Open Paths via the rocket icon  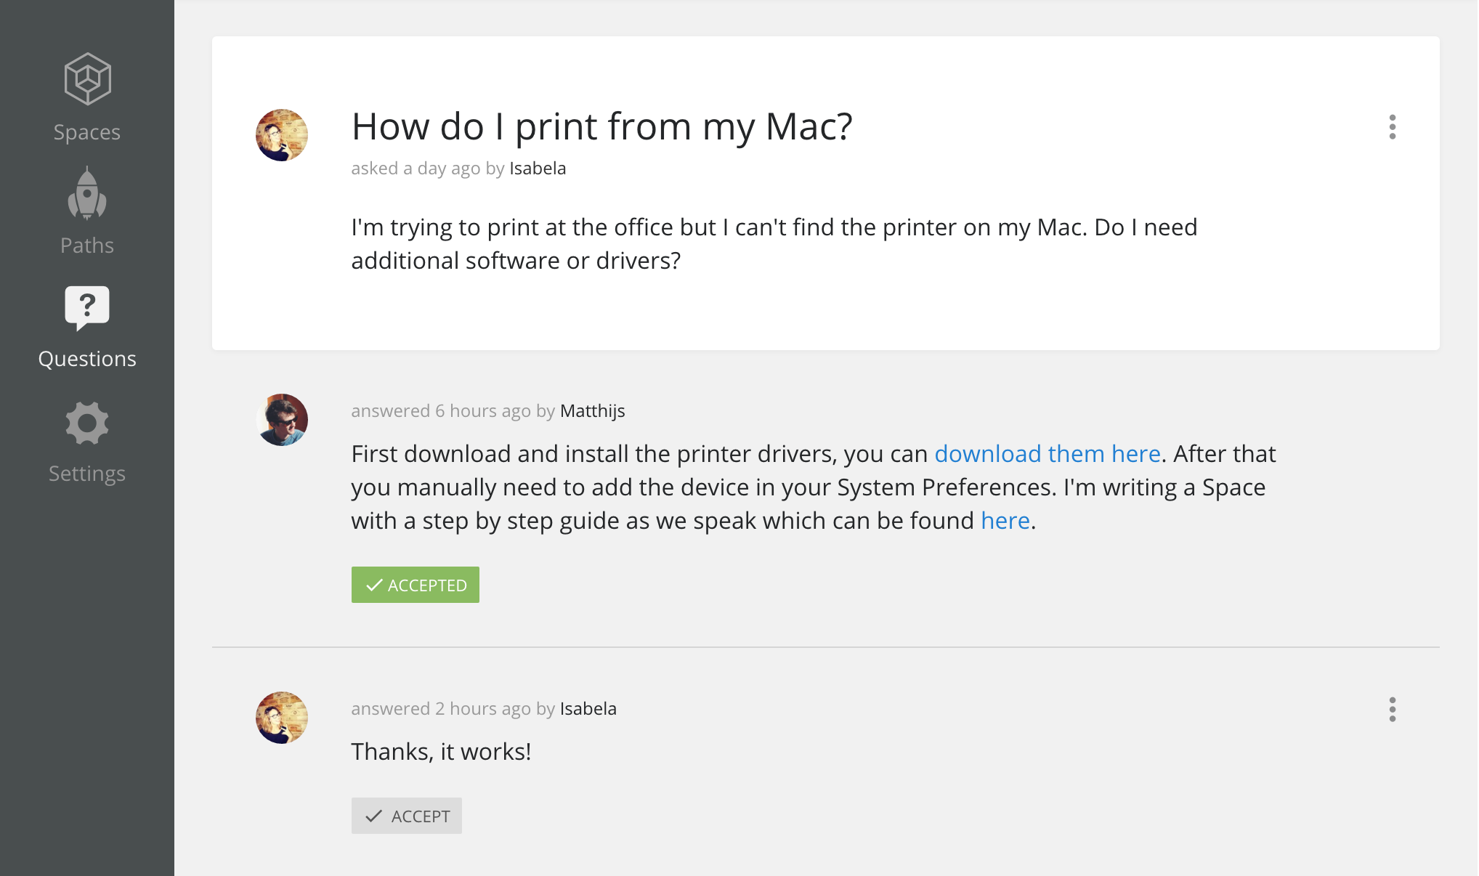(x=87, y=193)
